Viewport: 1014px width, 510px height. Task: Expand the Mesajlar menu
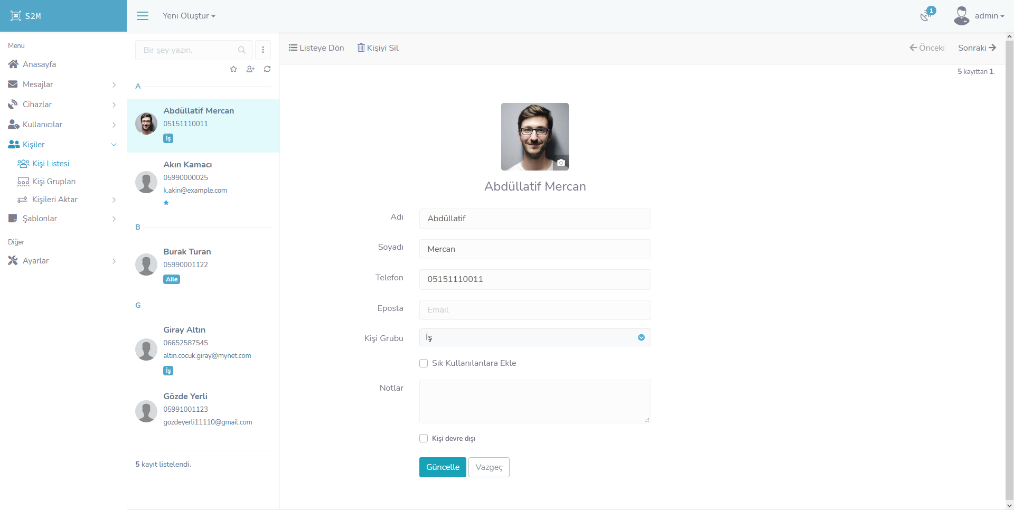click(x=38, y=84)
